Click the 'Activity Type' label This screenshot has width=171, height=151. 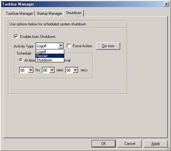[x=23, y=46]
